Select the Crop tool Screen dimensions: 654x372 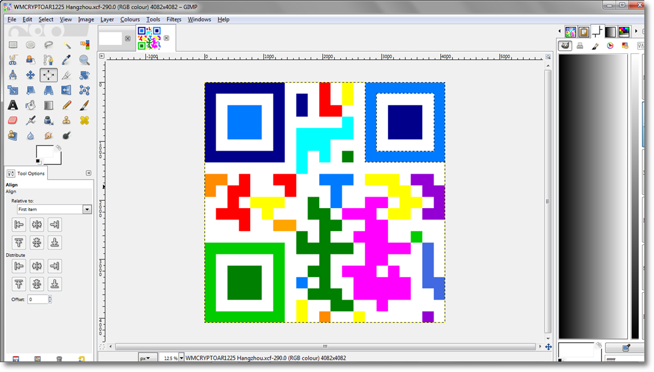pyautogui.click(x=67, y=75)
